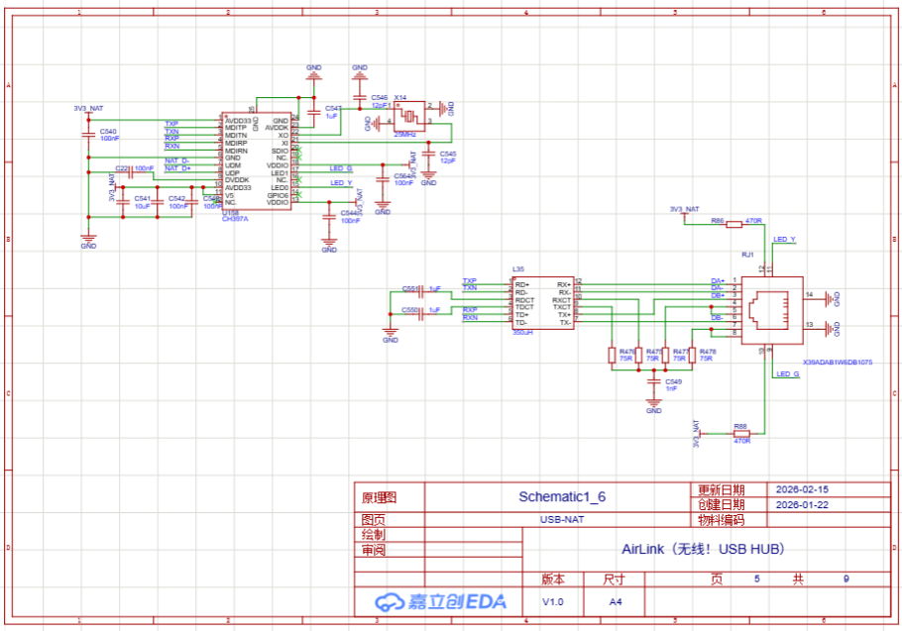Viewport: 902px width, 631px height.
Task: Select resistor R88 470R
Action: pos(741,433)
